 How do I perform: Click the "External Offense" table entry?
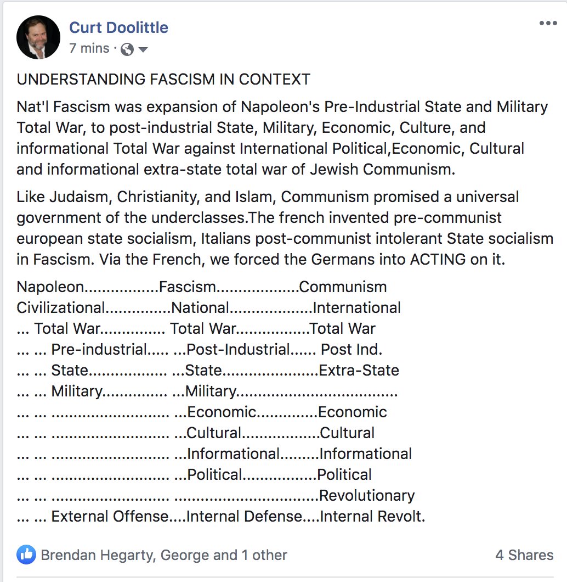pyautogui.click(x=110, y=516)
